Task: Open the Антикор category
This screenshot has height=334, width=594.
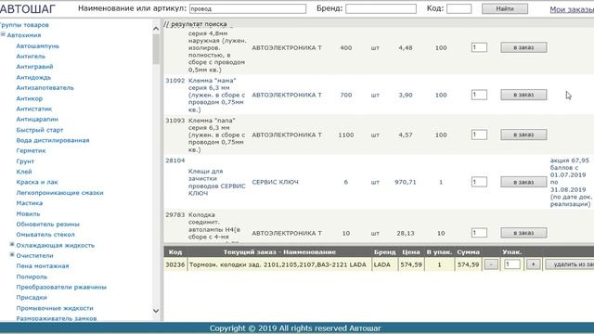Action: tap(29, 98)
